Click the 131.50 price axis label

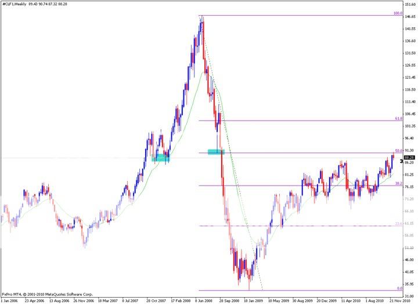[x=410, y=53]
